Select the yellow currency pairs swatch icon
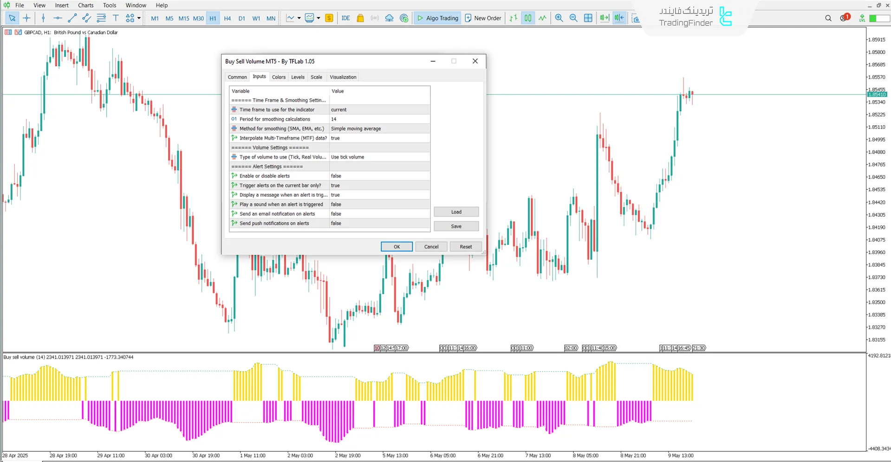The image size is (891, 462). coord(329,18)
